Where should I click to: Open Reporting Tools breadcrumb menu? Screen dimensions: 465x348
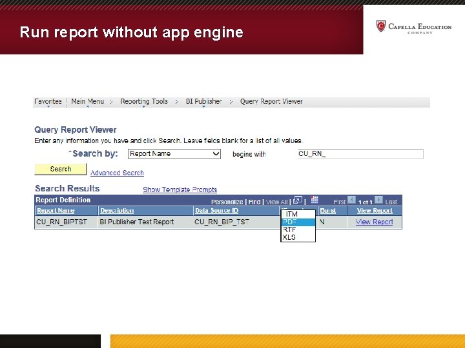click(x=144, y=102)
